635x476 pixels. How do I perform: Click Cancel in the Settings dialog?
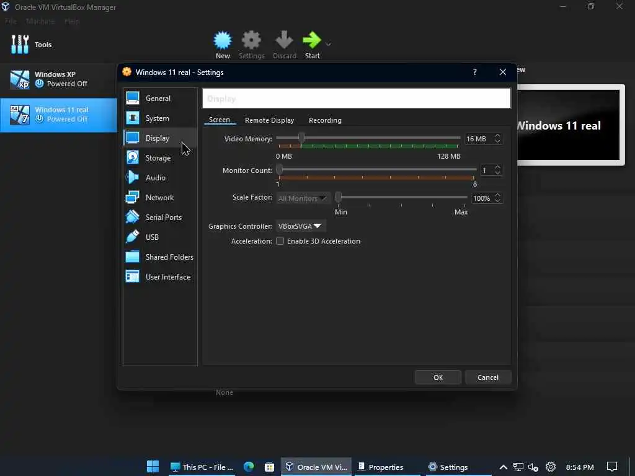pyautogui.click(x=488, y=377)
